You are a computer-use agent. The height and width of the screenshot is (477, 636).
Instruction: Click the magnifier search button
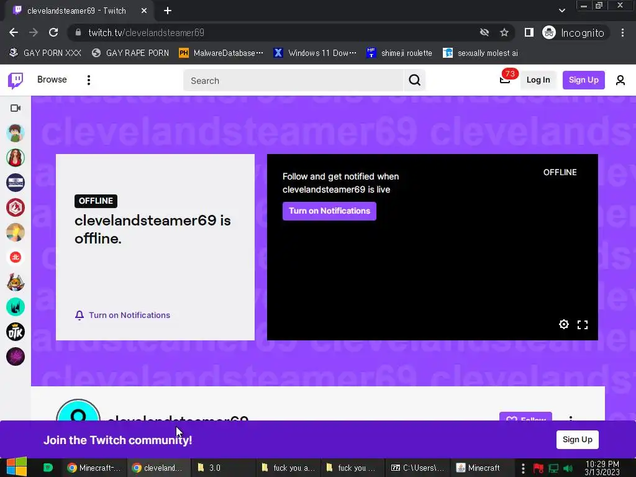(x=414, y=80)
